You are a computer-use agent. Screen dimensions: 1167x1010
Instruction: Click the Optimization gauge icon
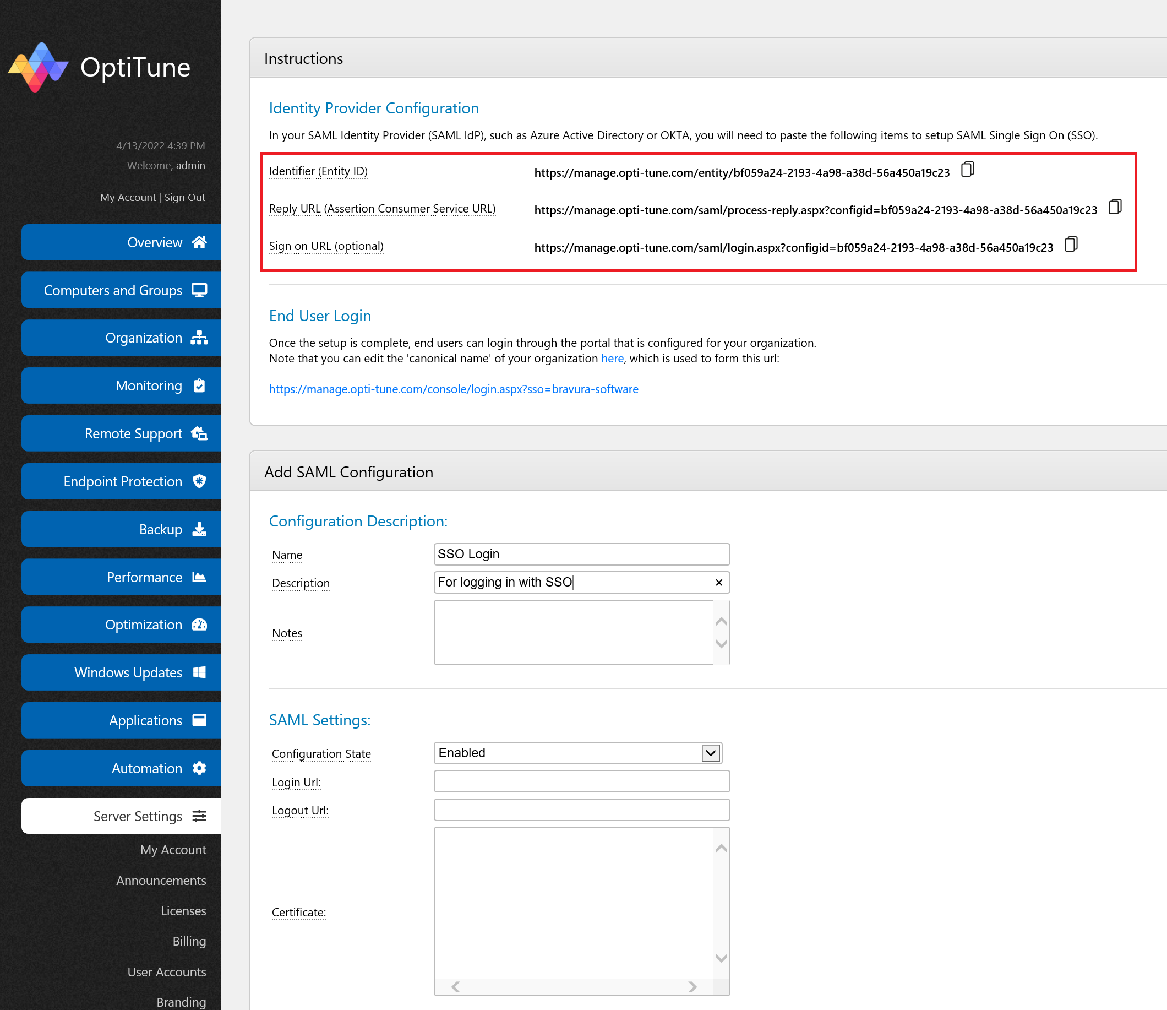[199, 625]
